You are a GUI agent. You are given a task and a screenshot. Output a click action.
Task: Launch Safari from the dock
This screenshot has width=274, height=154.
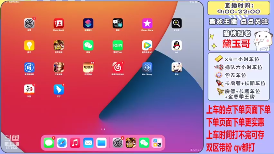62,143
